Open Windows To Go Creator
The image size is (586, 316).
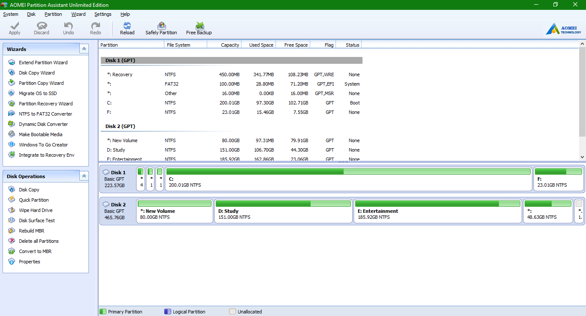(43, 145)
